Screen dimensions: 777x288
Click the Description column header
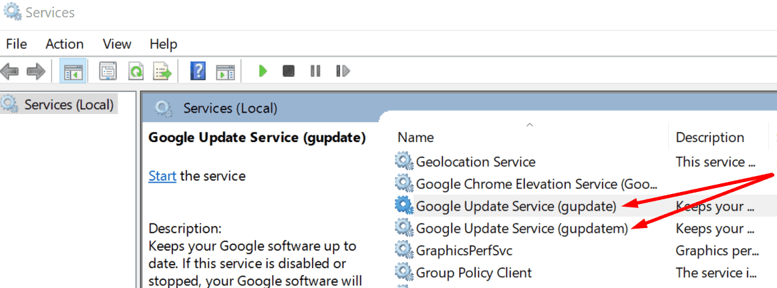710,137
